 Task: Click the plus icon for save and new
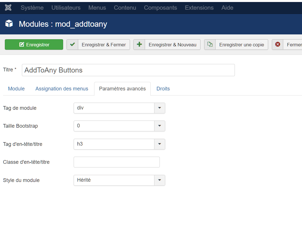(139, 45)
